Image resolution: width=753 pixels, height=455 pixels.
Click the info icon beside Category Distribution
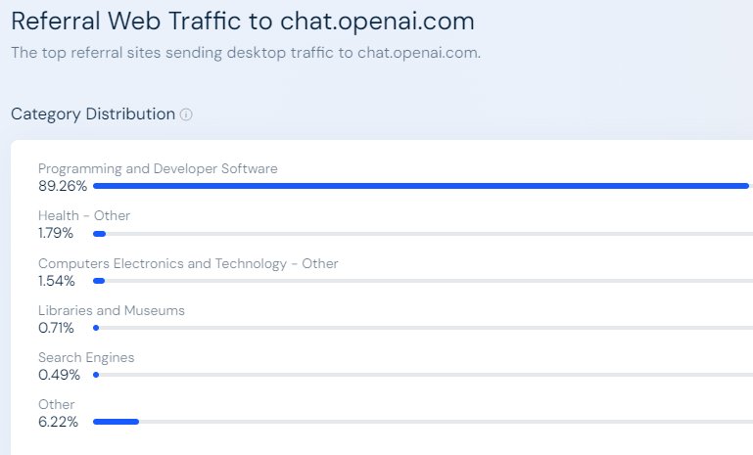click(186, 114)
